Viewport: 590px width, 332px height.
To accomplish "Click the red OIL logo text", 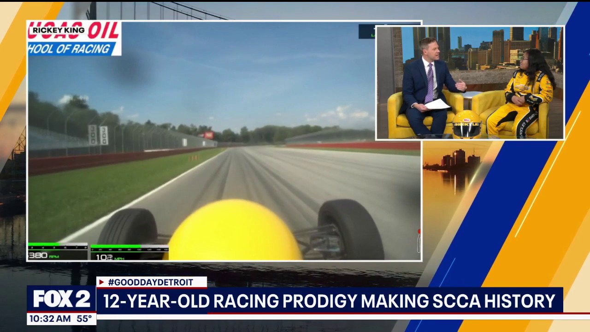I will pos(103,31).
